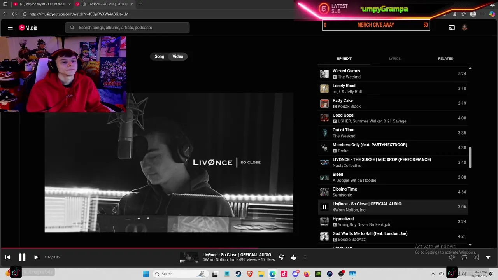This screenshot has width=498, height=280.
Task: Open more actions three-dot menu
Action: tap(305, 257)
